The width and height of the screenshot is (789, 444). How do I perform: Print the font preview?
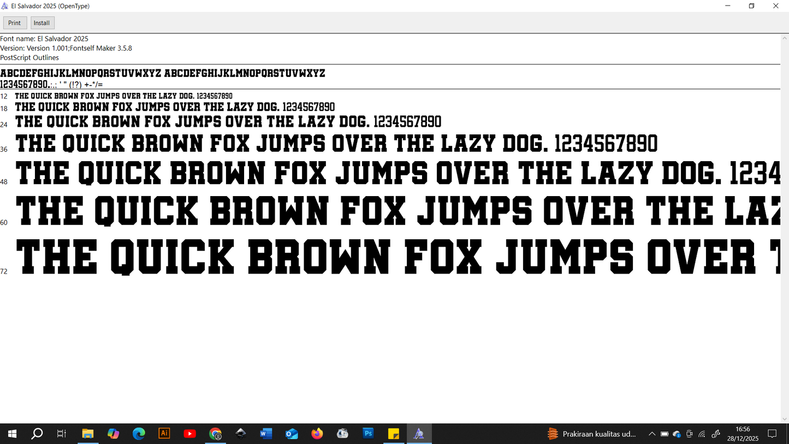(x=14, y=22)
